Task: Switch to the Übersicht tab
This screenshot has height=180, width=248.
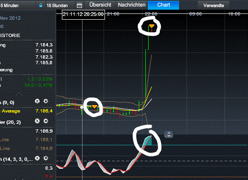Action: (x=100, y=5)
